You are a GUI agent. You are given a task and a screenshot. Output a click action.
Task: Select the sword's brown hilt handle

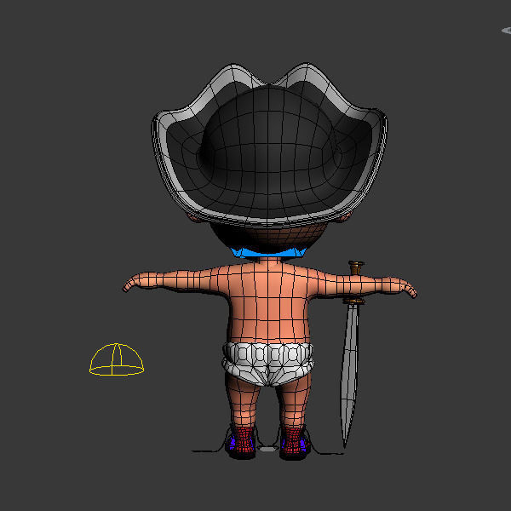(356, 268)
